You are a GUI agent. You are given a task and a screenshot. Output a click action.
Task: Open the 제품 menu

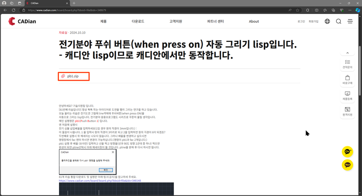(x=103, y=21)
